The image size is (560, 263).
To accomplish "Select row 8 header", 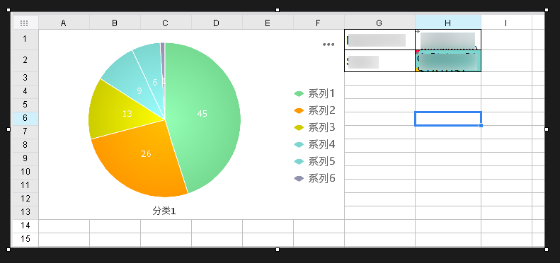I will pos(25,145).
